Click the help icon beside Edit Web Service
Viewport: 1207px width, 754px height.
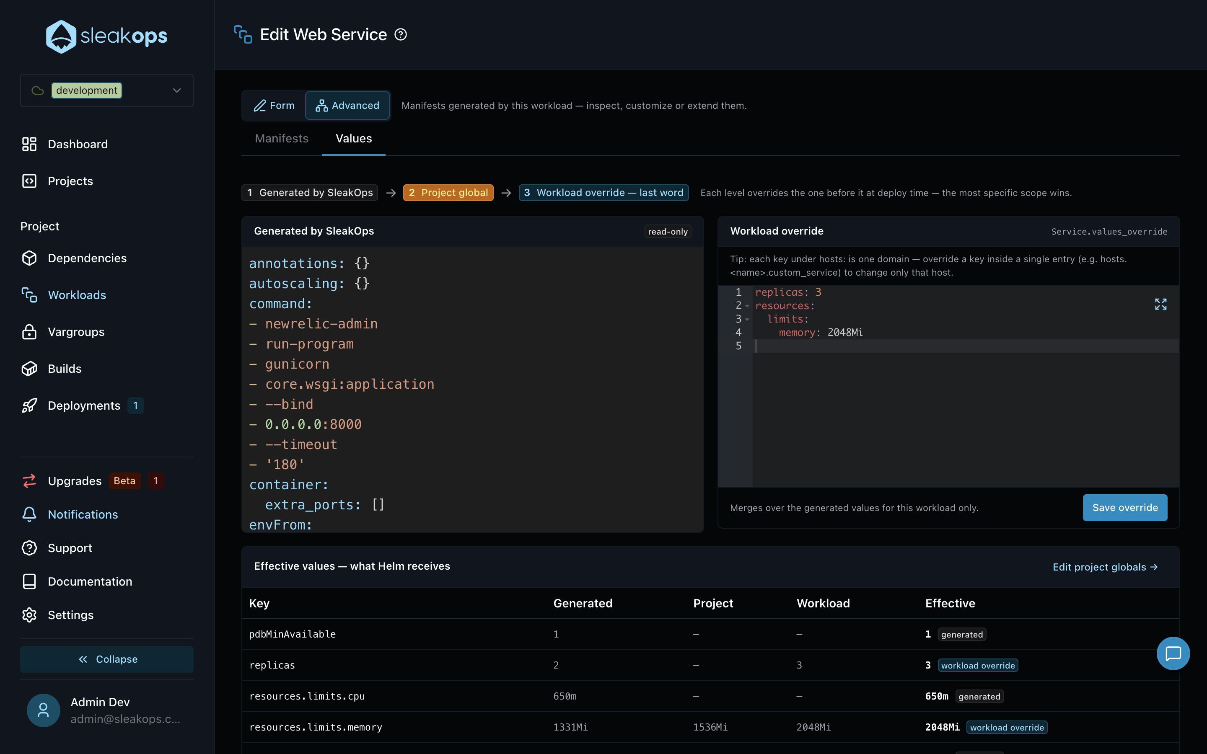coord(401,34)
